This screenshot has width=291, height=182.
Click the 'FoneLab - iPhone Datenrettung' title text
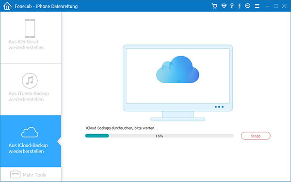46,6
